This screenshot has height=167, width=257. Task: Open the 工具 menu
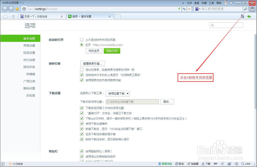point(212,3)
